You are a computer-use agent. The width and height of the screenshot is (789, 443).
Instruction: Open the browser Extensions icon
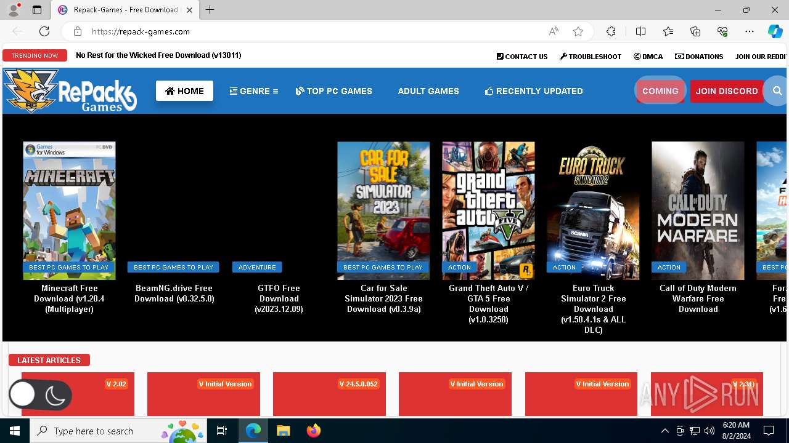coord(611,31)
